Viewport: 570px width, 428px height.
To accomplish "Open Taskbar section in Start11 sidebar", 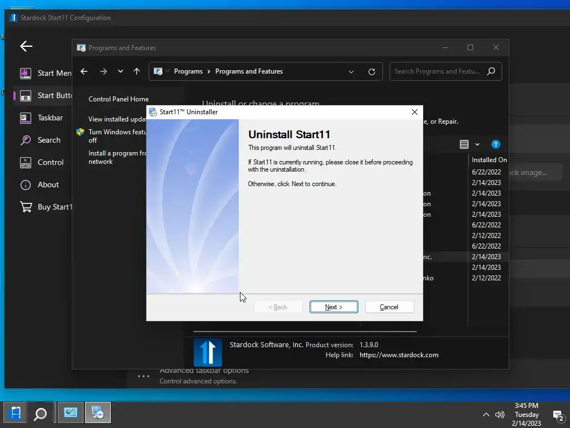I will coord(41,118).
